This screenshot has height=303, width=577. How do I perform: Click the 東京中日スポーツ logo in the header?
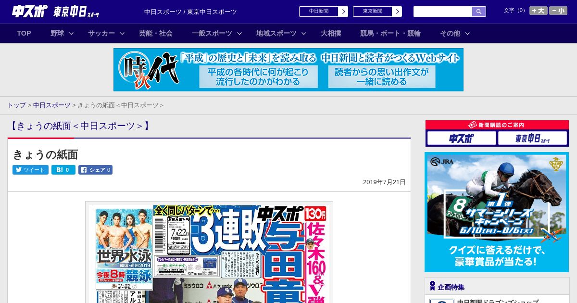77,12
